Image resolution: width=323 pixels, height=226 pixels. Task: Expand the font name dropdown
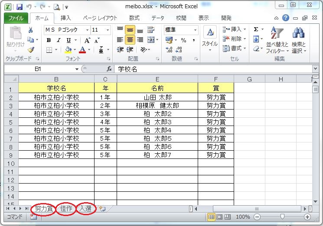pyautogui.click(x=87, y=30)
